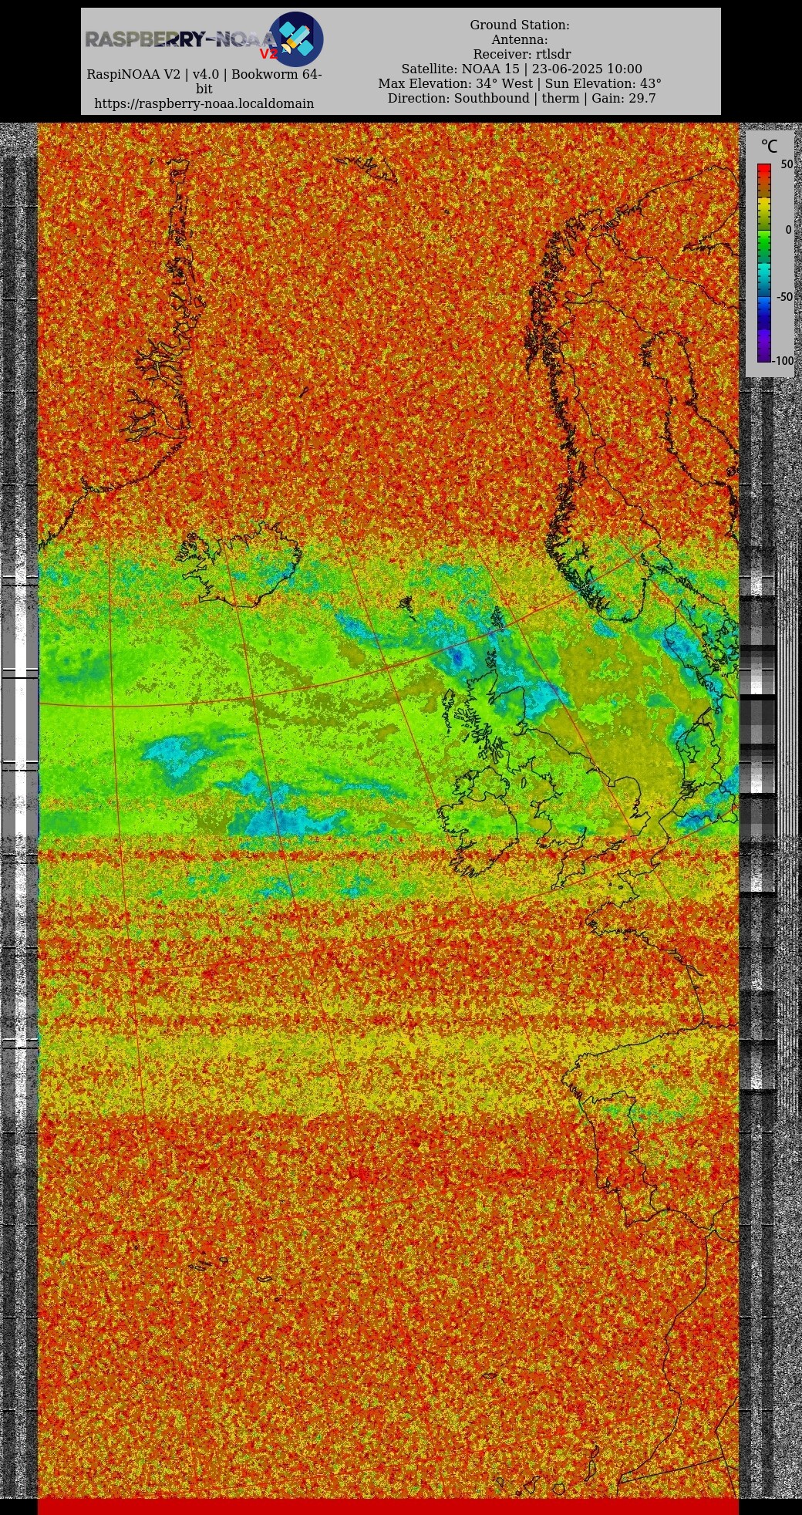
Task: Click 'Satellite: NOAA 15 | 23-06-2025 10:00' line
Action: (x=521, y=69)
